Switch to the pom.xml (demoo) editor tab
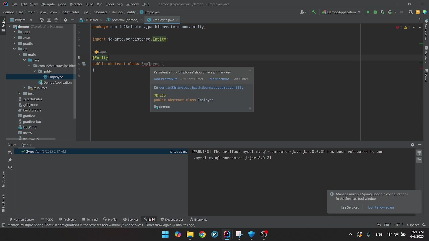 tap(125, 20)
